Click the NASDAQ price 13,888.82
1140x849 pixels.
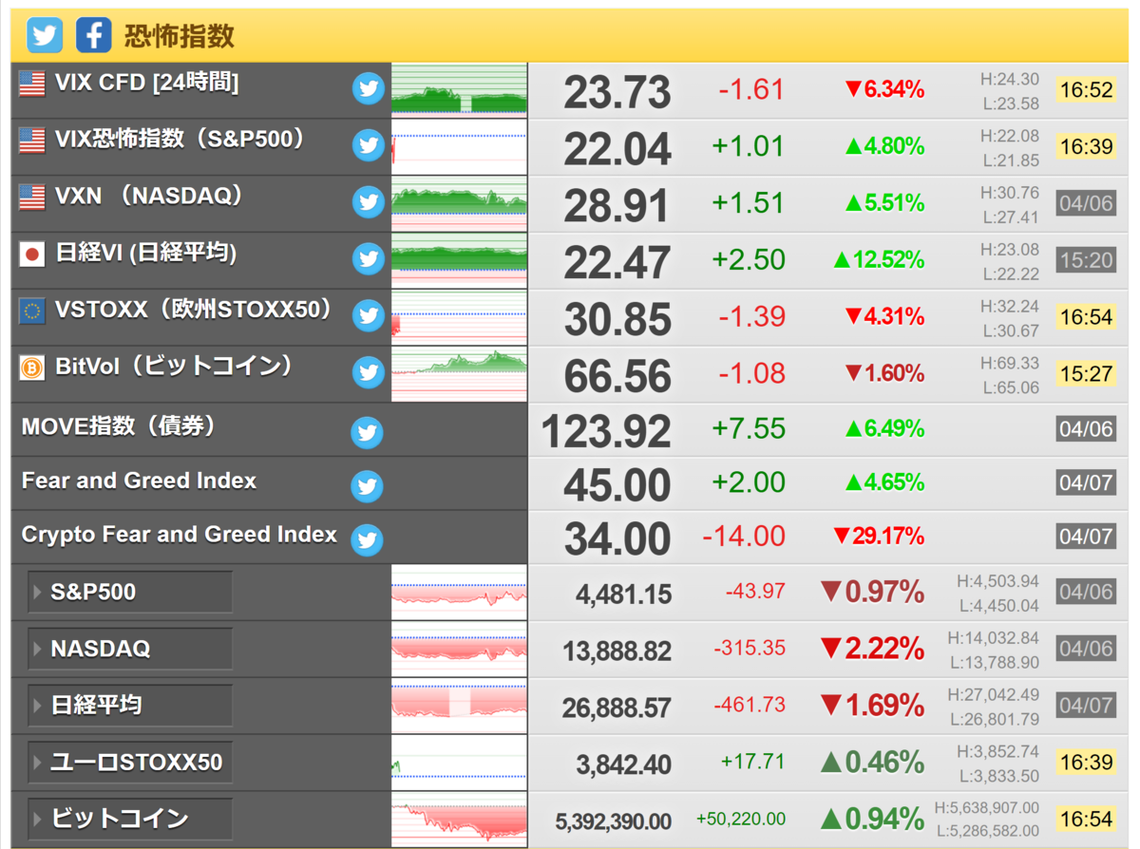(617, 651)
